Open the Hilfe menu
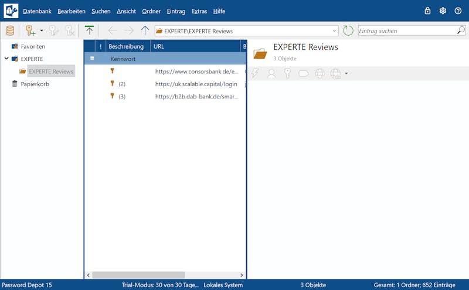 pyautogui.click(x=219, y=11)
